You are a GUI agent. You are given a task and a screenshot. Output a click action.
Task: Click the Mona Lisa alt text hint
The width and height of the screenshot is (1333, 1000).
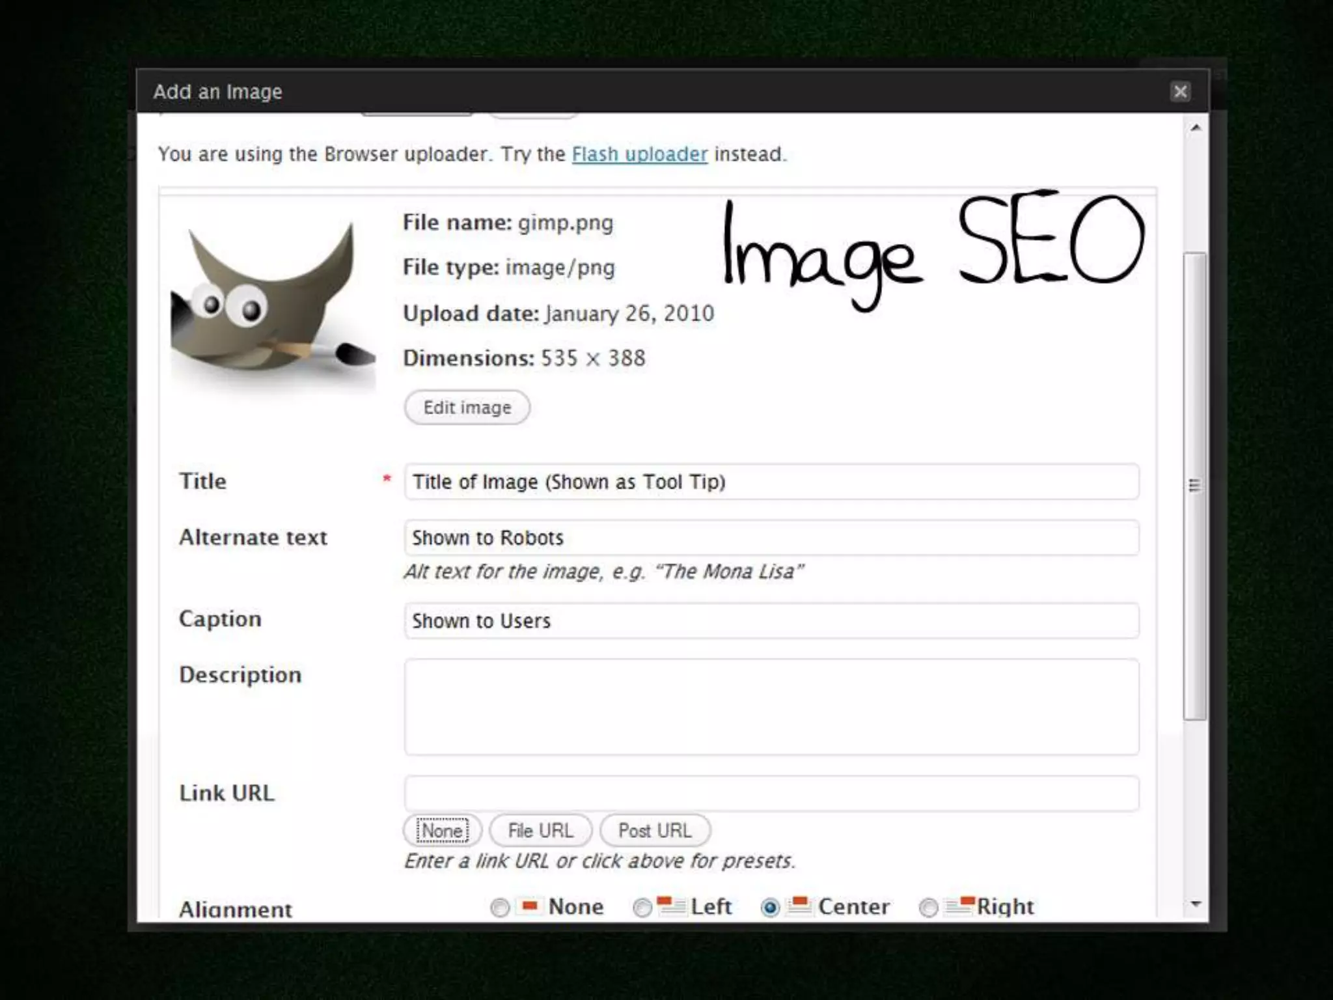click(x=604, y=572)
